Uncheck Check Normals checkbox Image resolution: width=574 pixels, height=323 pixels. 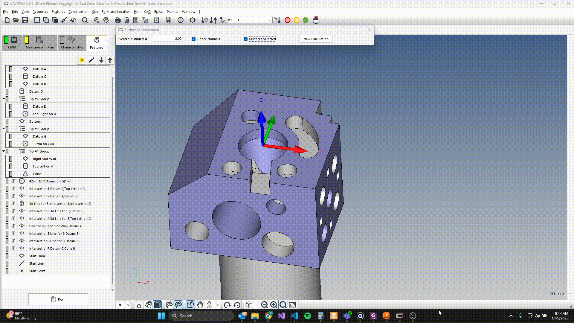coord(194,39)
